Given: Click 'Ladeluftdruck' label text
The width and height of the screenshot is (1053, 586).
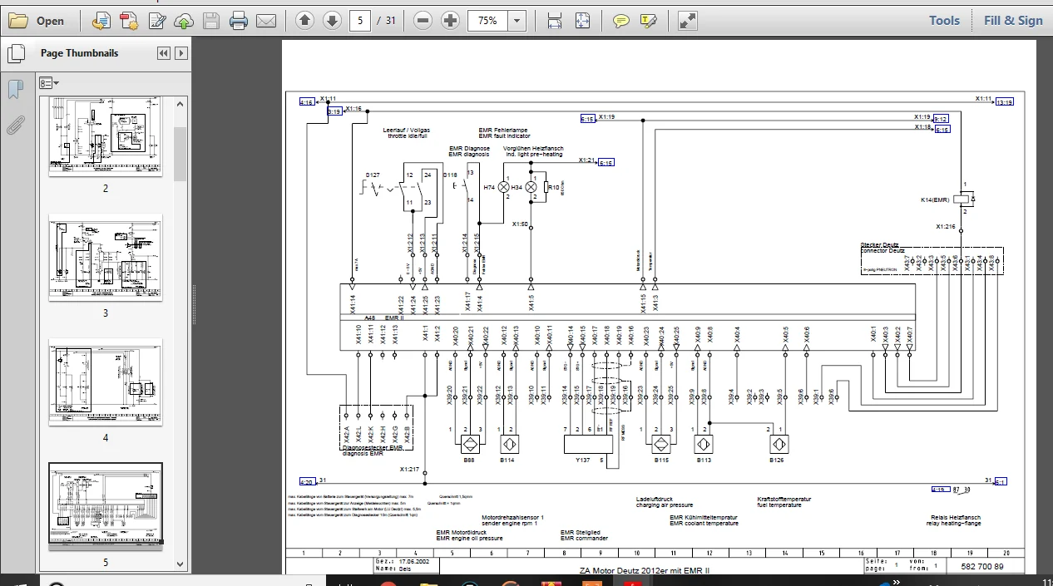Looking at the screenshot, I should tap(655, 500).
